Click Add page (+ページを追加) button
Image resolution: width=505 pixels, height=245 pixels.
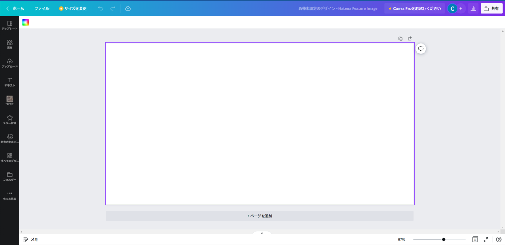(260, 216)
